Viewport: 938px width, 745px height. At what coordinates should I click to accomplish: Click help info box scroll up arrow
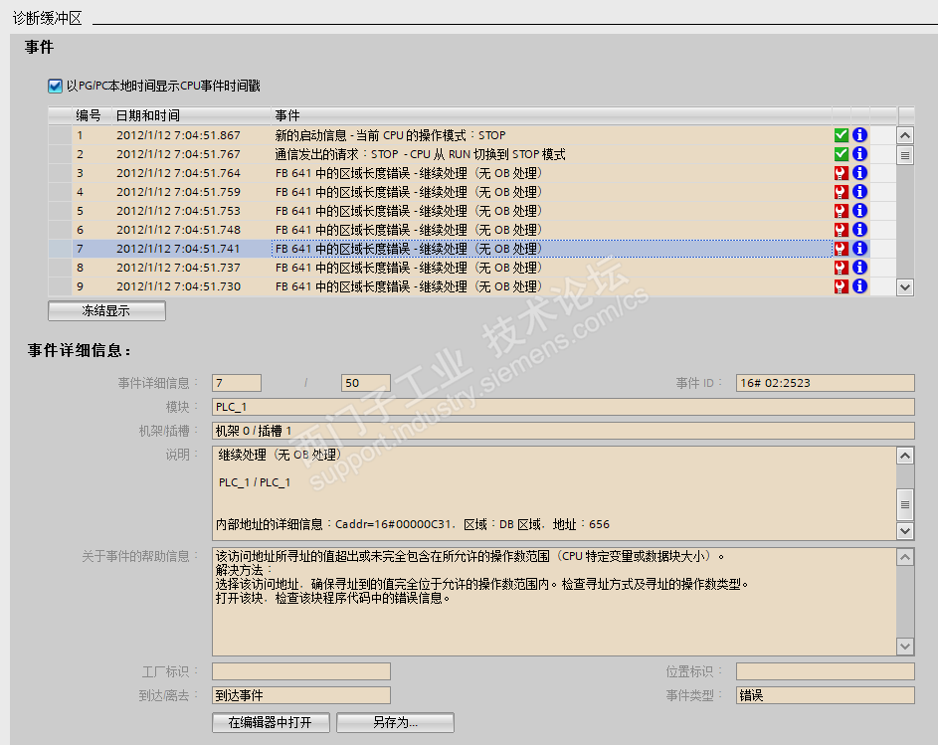905,558
